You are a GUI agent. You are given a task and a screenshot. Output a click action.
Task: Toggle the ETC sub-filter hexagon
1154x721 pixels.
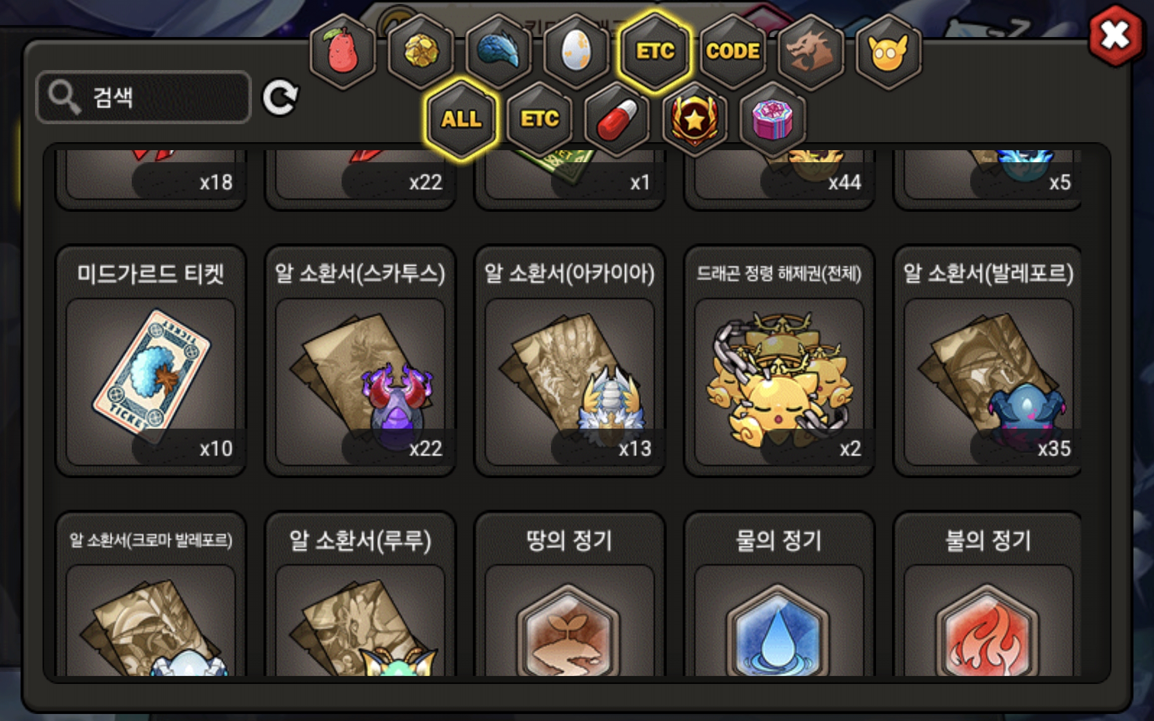point(539,120)
